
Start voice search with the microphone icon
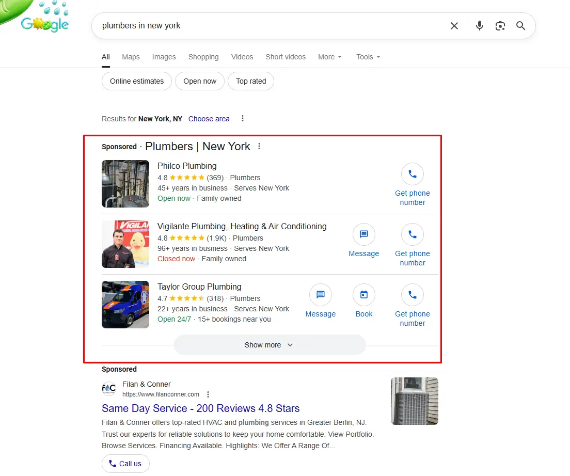480,26
